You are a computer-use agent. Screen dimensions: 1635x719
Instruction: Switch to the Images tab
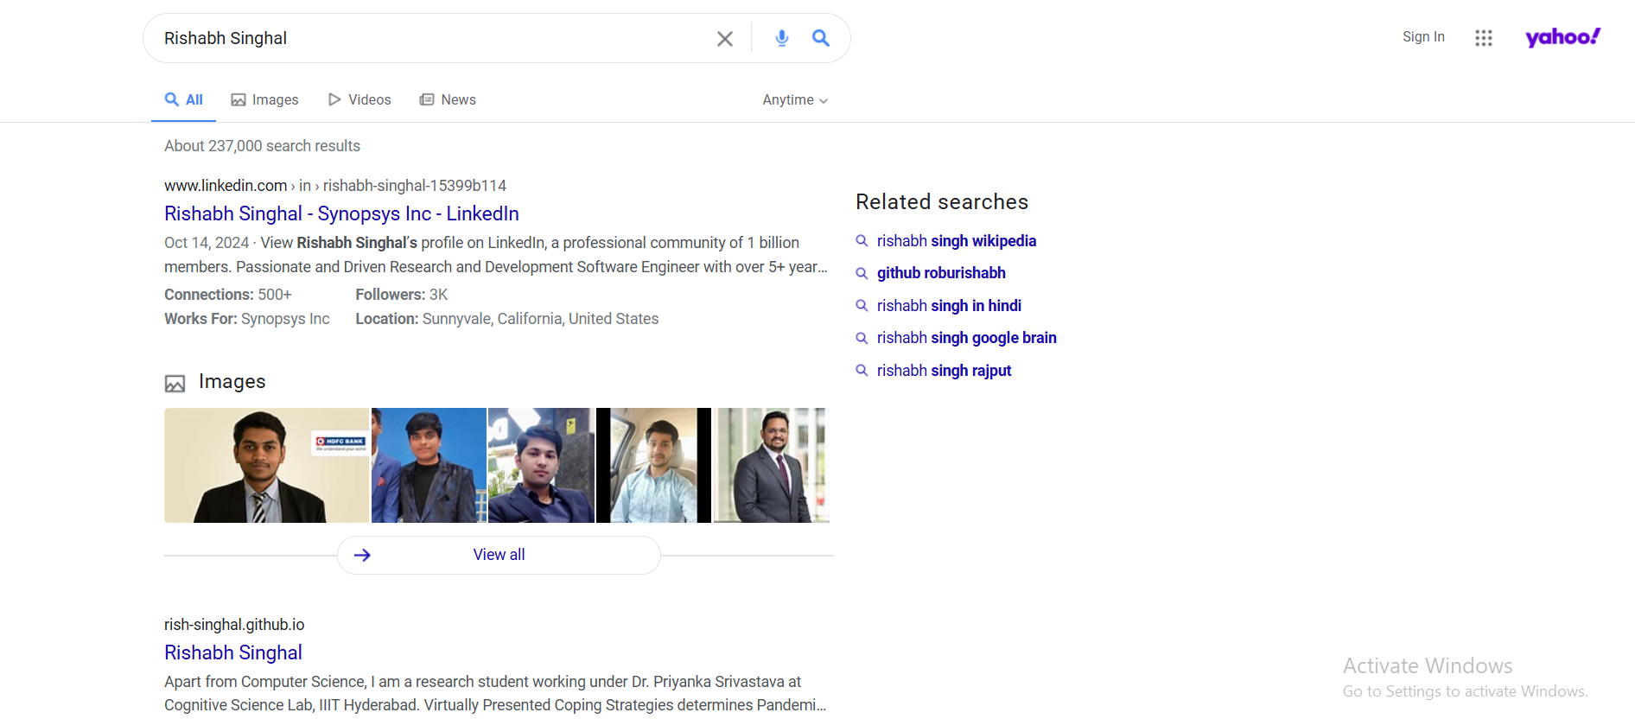coord(264,100)
